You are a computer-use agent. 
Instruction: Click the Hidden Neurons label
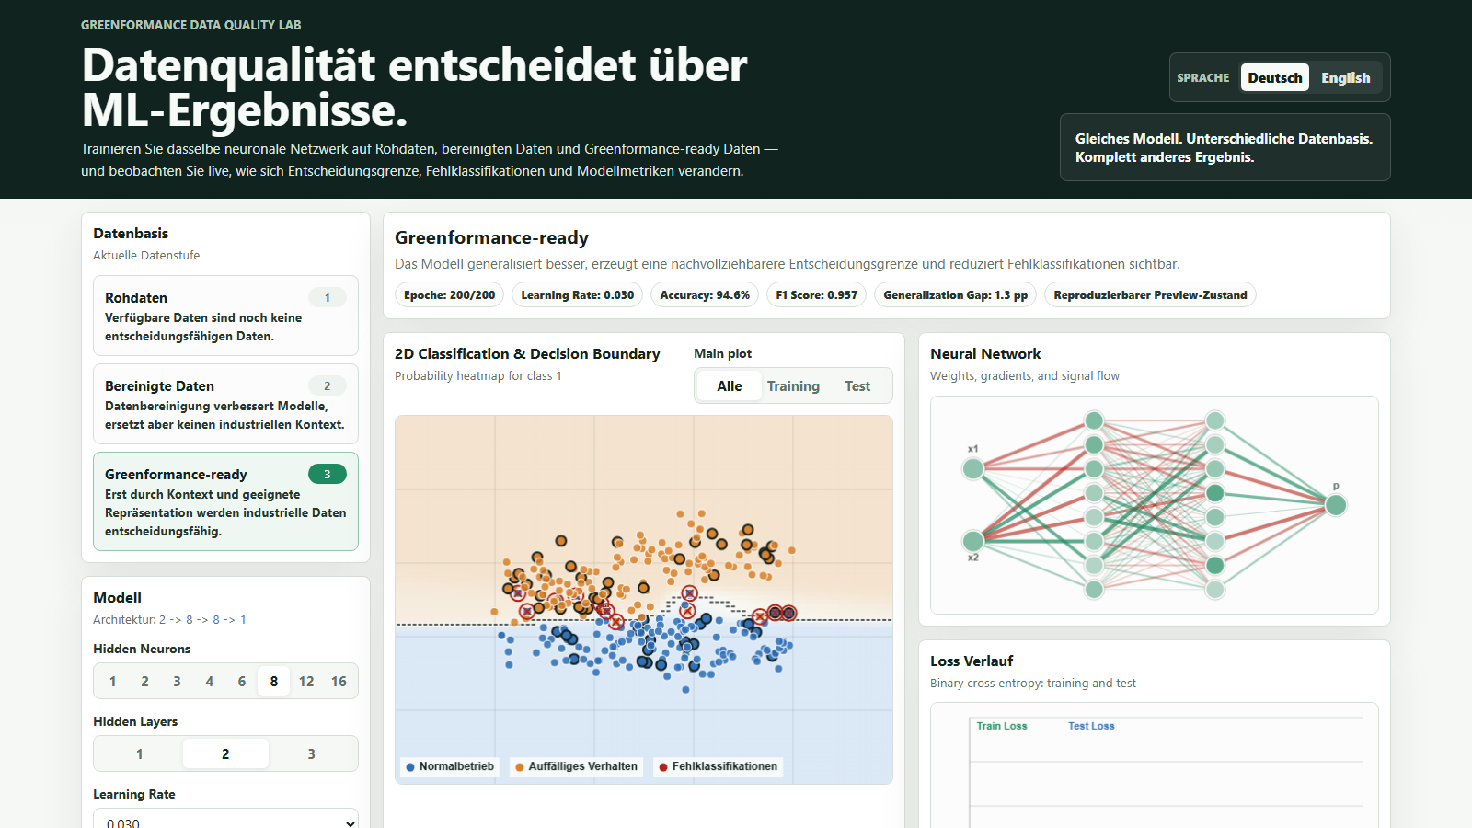click(142, 649)
